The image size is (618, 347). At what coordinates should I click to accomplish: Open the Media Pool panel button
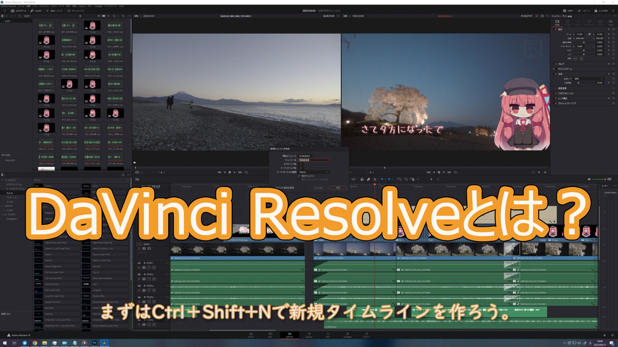tap(19, 11)
